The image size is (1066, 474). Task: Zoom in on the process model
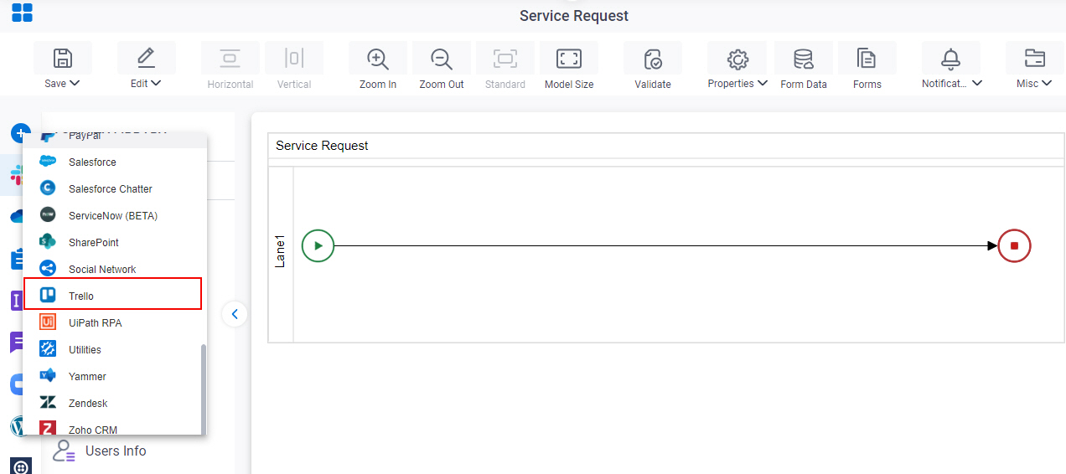tap(378, 59)
